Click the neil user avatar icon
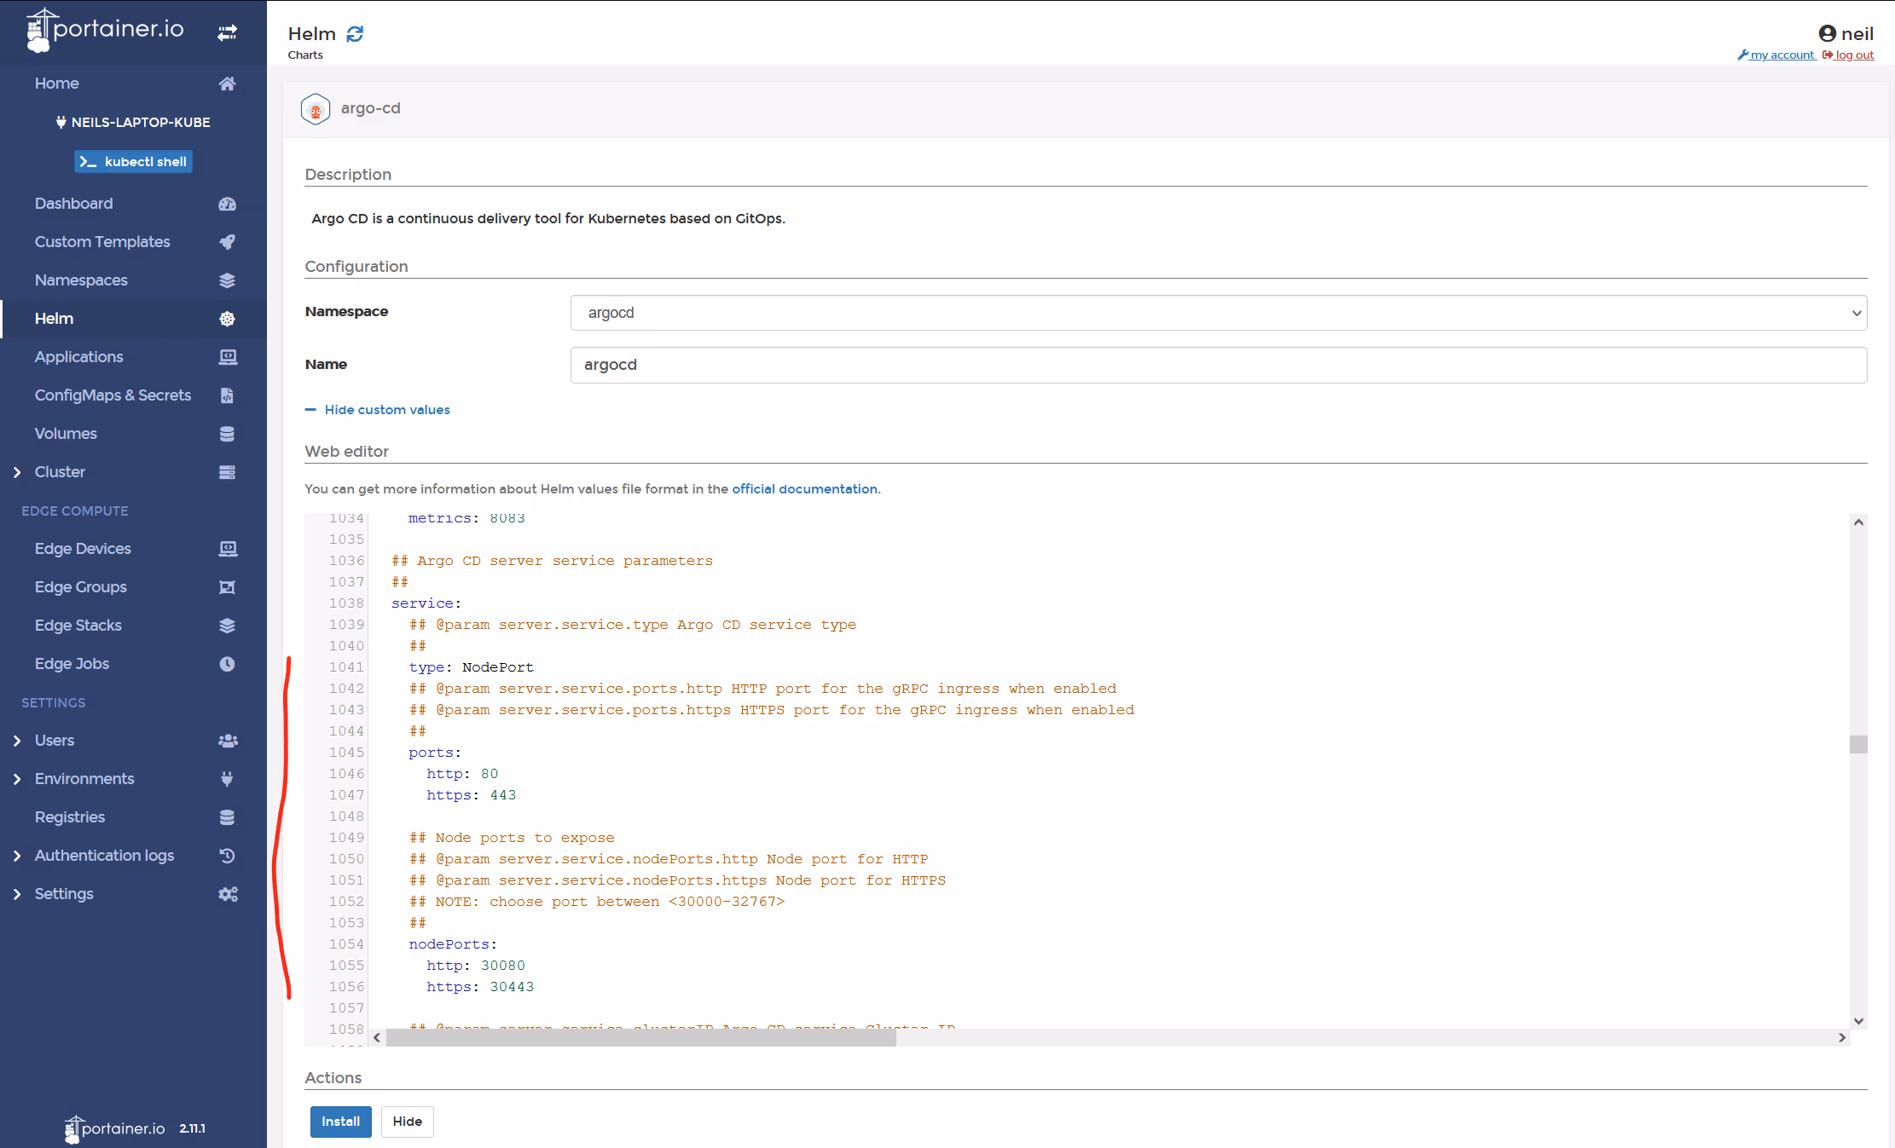Screen dimensions: 1895x1148 coord(1827,34)
